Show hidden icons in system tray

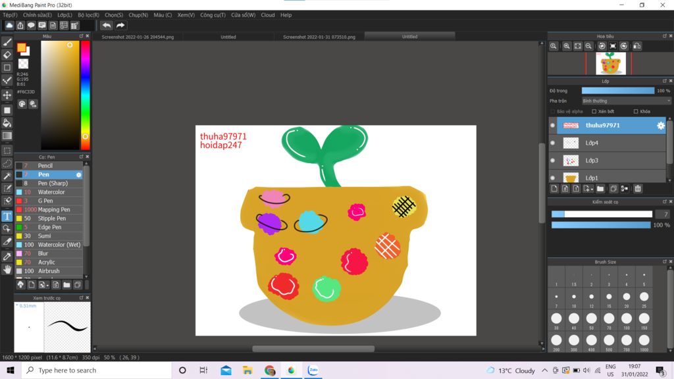coord(544,370)
